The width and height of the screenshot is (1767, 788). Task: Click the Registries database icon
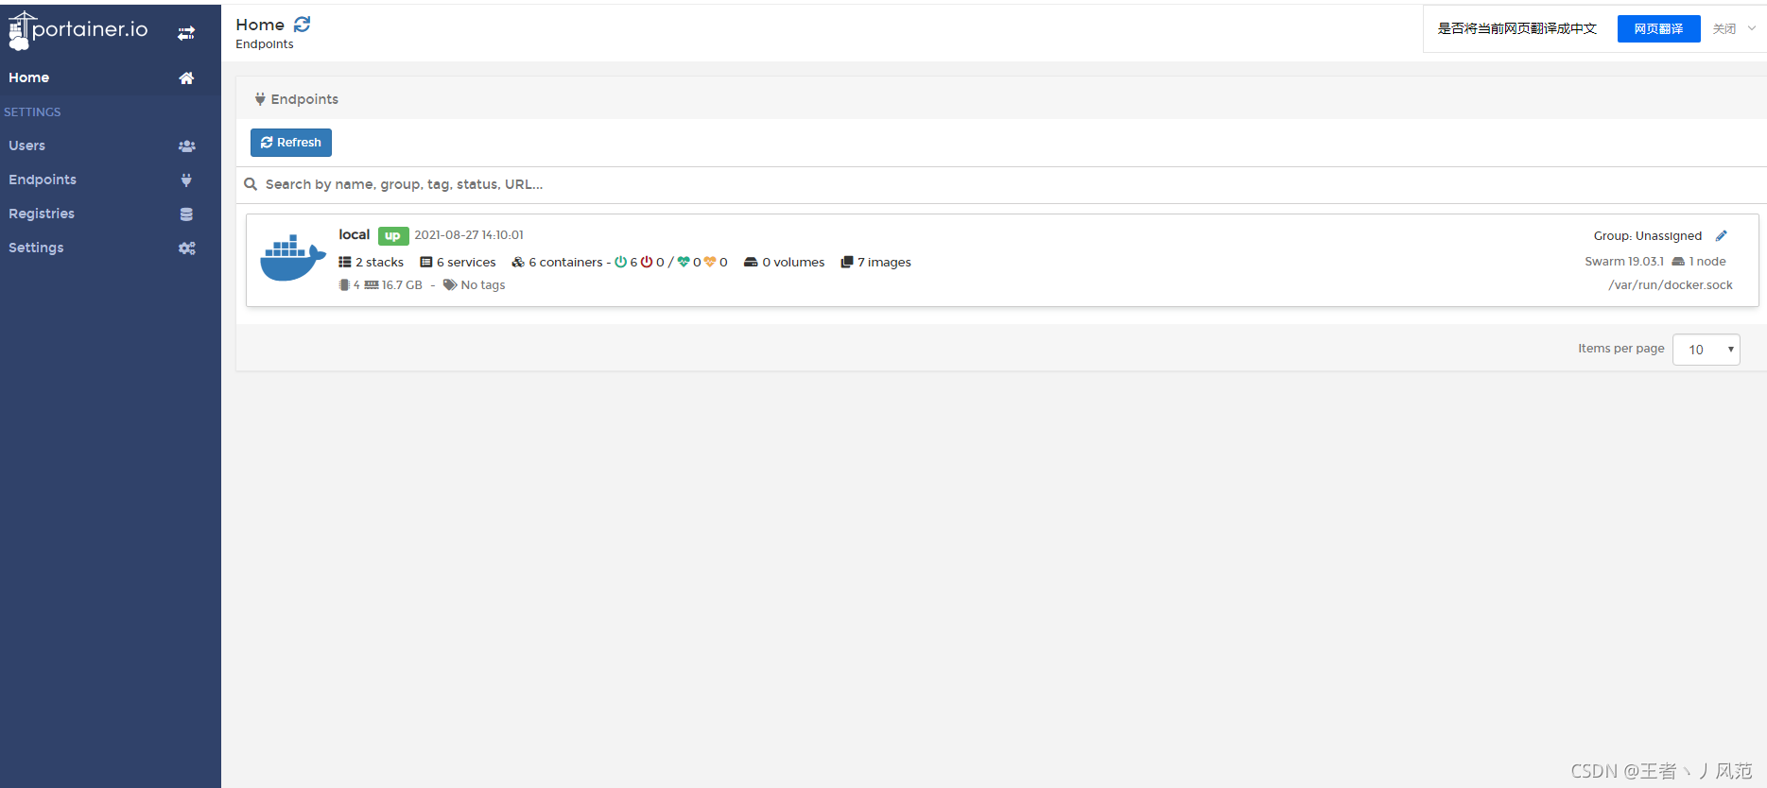[186, 214]
